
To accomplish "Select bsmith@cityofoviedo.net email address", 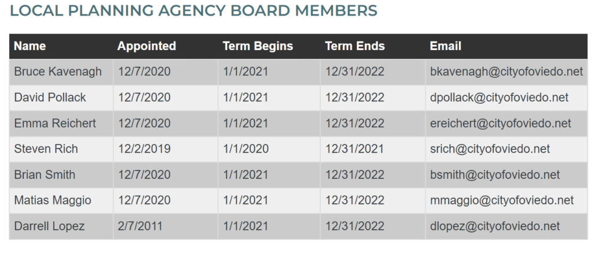I will pos(495,175).
